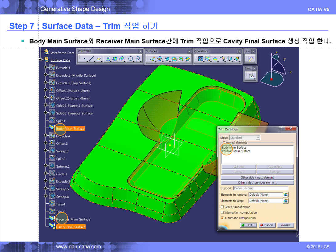The height and width of the screenshot is (252, 336).
Task: Enable Result simplification checkbox
Action: [222, 207]
